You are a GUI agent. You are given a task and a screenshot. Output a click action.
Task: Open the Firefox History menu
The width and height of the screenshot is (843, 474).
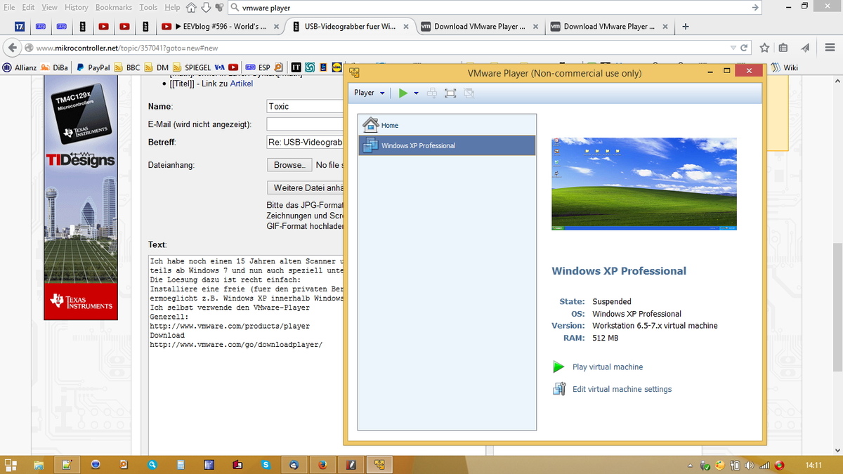point(77,7)
